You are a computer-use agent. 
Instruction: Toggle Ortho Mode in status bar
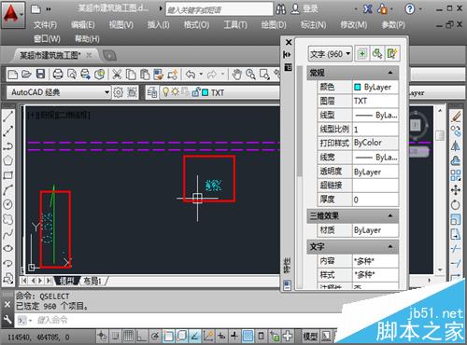click(142, 336)
